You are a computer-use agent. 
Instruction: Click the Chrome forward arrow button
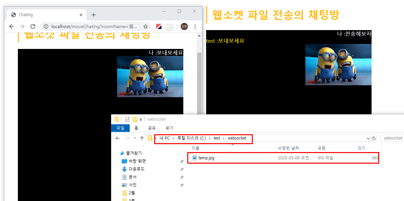22,26
